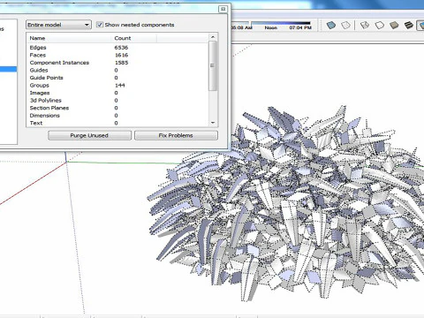Click Fix Problems button
The image size is (424, 318).
click(x=176, y=135)
